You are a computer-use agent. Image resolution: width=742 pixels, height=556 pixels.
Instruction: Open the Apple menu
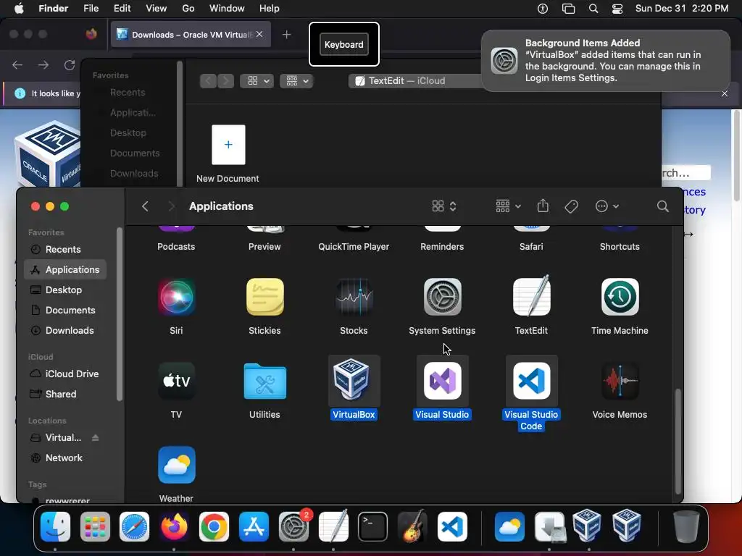pyautogui.click(x=19, y=9)
